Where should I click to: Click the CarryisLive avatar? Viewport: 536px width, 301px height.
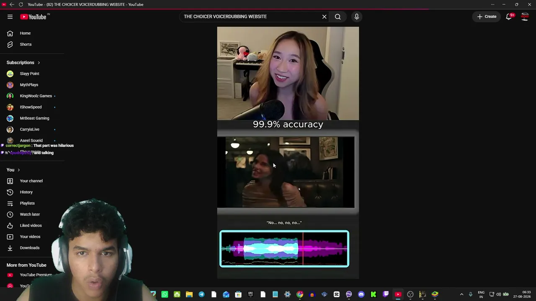[10, 130]
